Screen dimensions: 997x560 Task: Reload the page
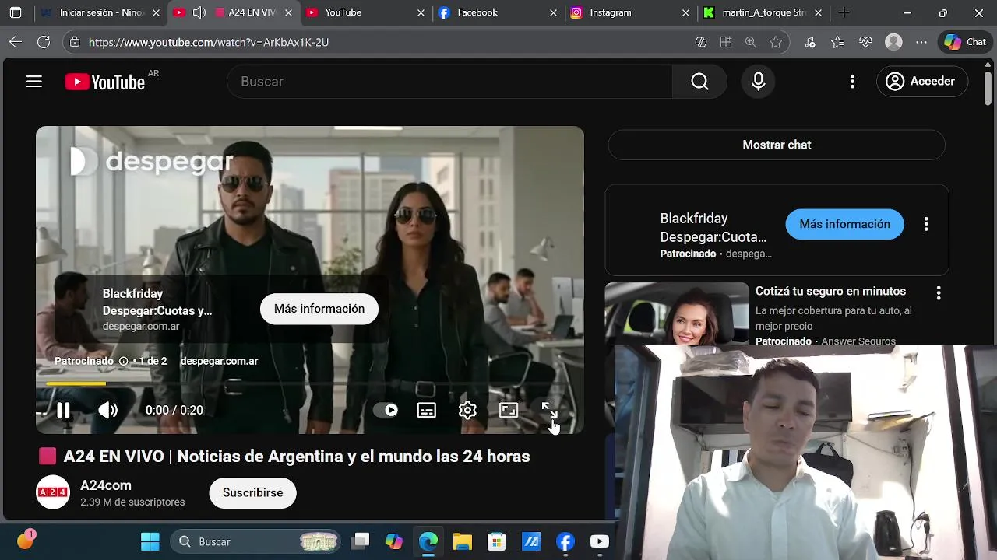tap(44, 42)
